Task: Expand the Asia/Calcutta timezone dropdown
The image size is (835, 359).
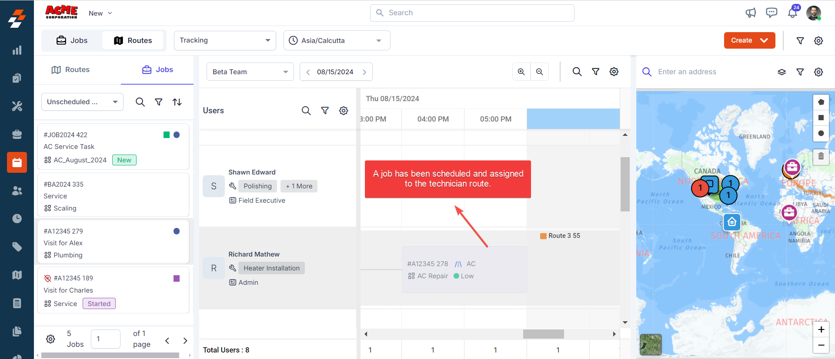Action: (337, 40)
